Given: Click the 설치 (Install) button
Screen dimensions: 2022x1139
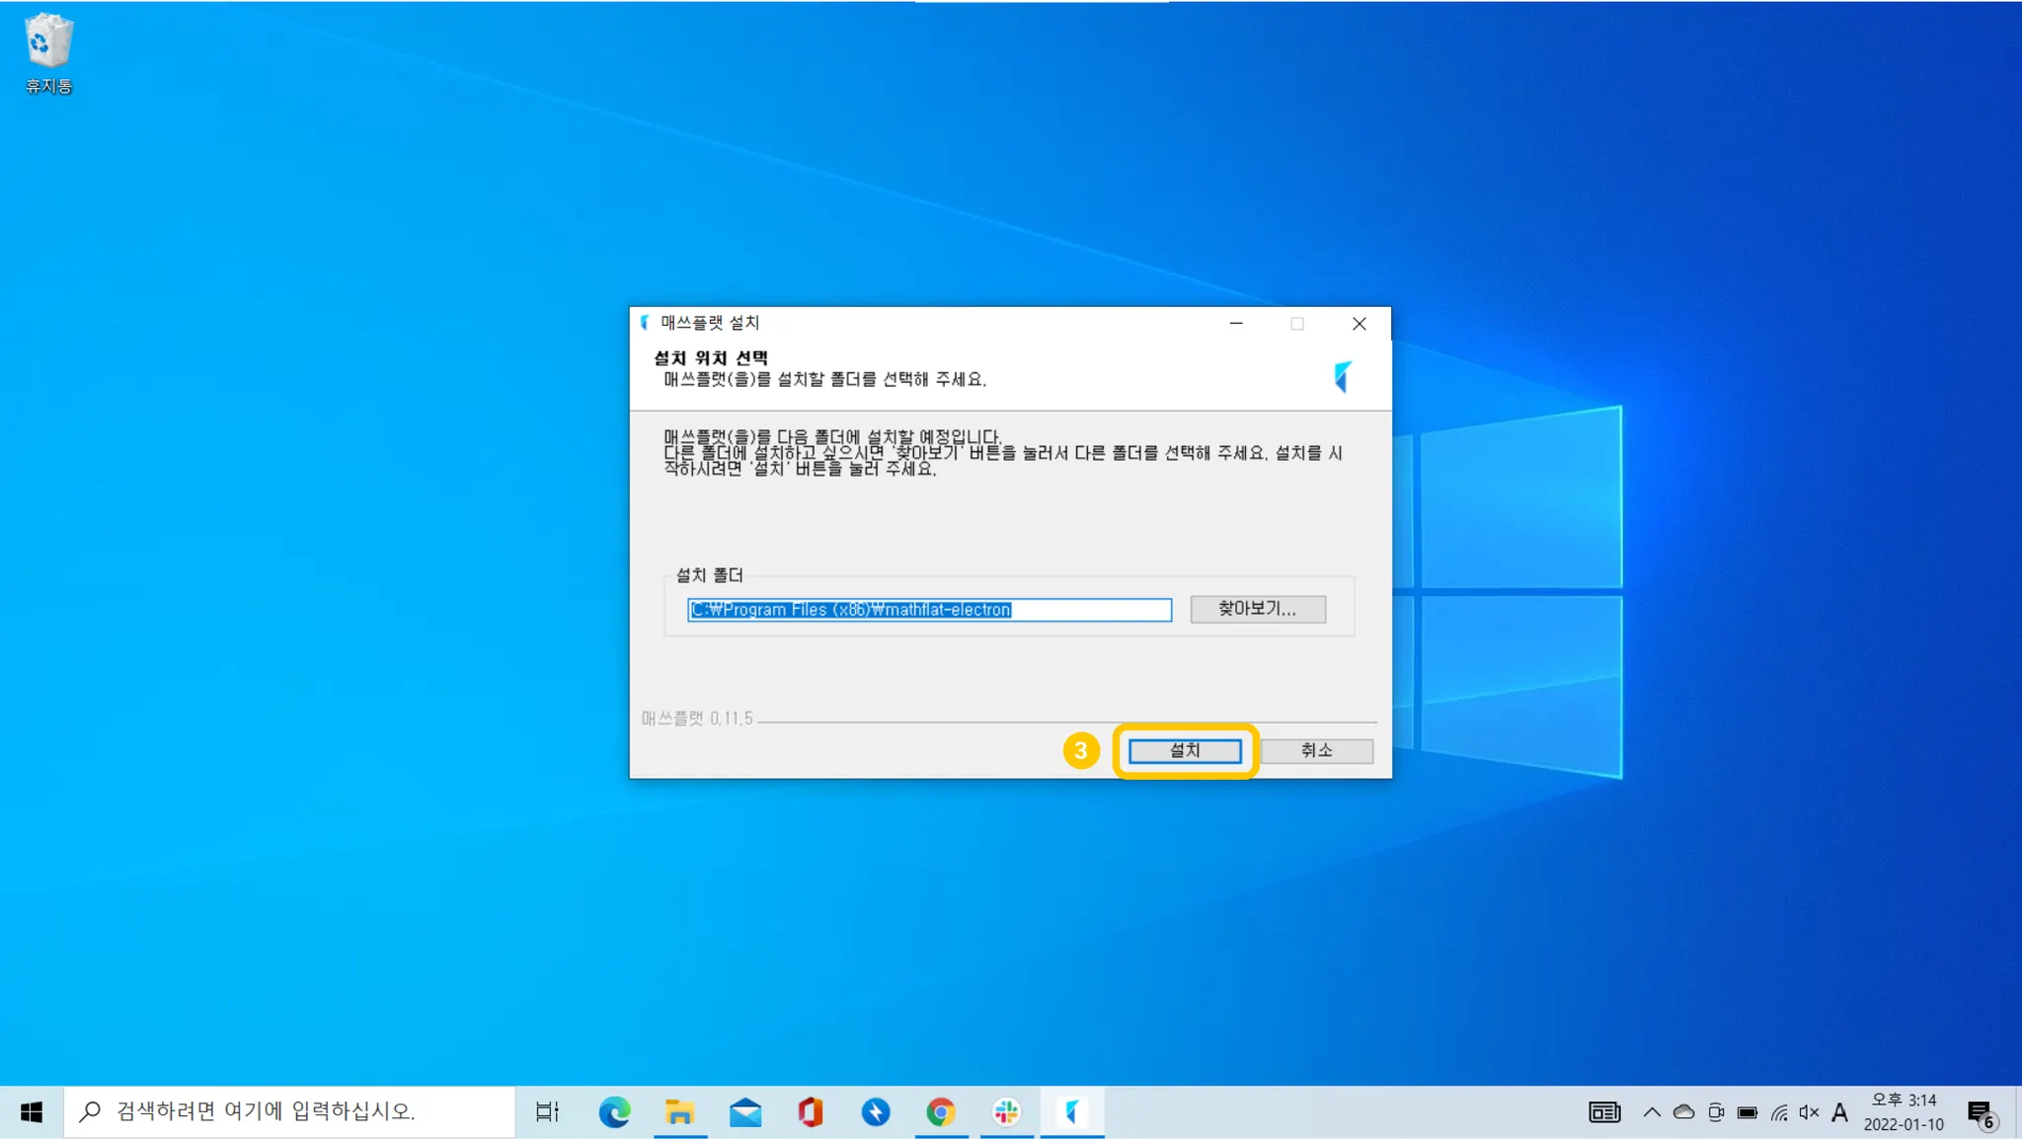Looking at the screenshot, I should coord(1184,750).
